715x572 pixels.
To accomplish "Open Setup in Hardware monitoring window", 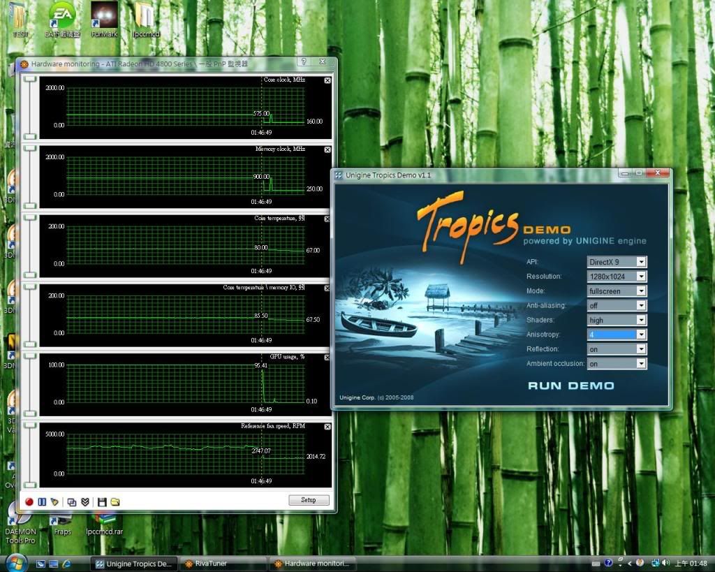I will (x=309, y=500).
